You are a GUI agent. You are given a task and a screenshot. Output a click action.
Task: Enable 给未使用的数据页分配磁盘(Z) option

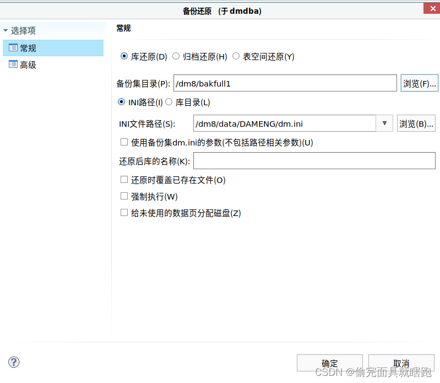(124, 213)
